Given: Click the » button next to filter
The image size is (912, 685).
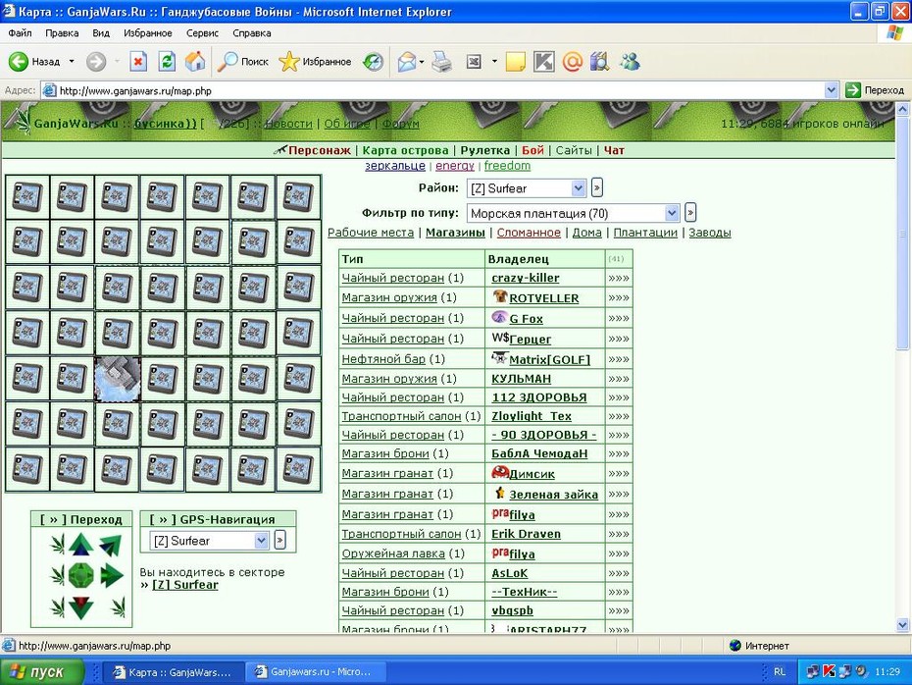Looking at the screenshot, I should [x=690, y=212].
